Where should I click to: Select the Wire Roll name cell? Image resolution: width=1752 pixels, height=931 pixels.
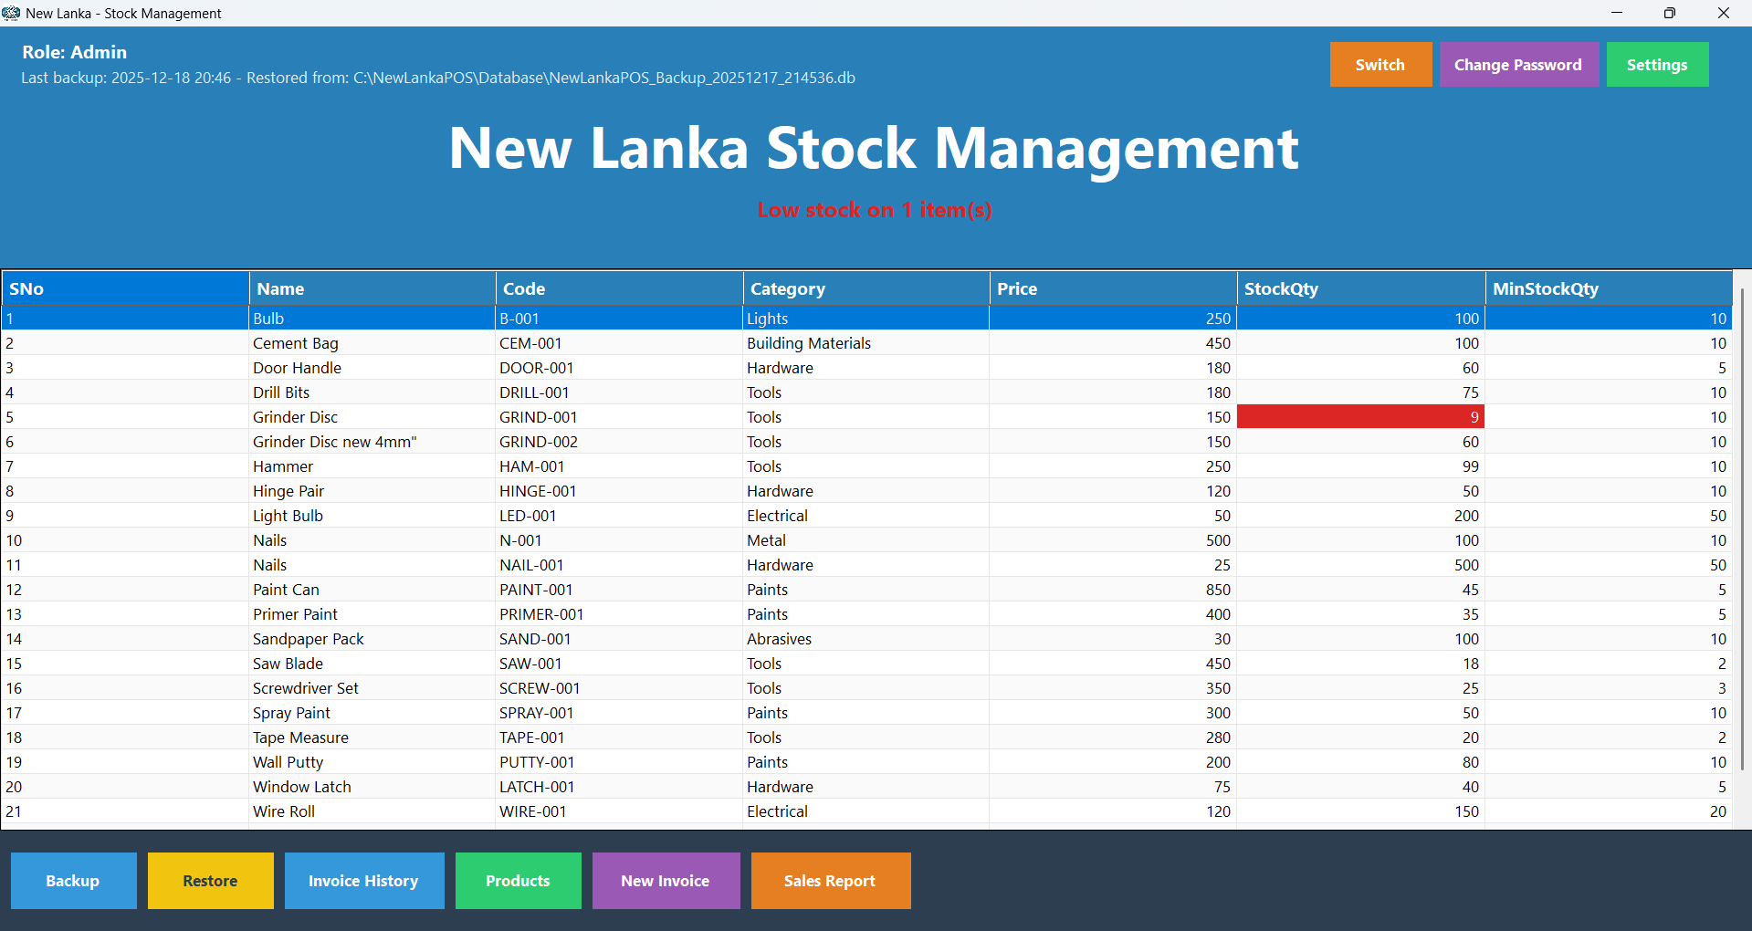(372, 811)
